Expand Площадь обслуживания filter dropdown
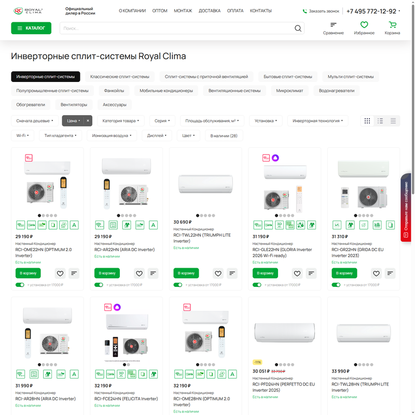The width and height of the screenshot is (415, 415). coord(212,121)
